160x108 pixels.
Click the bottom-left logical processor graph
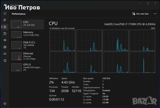62,62
